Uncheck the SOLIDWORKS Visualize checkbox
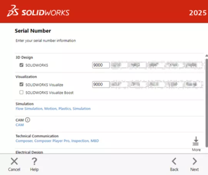This screenshot has height=175, width=208. coord(22,84)
